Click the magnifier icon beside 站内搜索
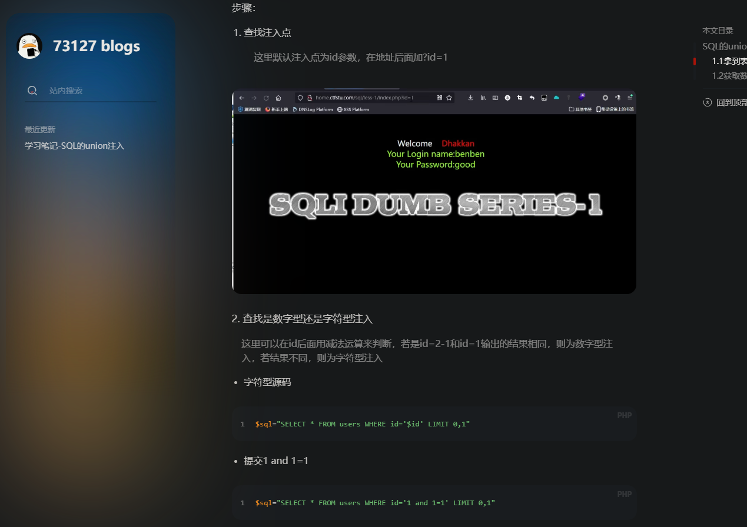The width and height of the screenshot is (747, 527). pos(32,90)
